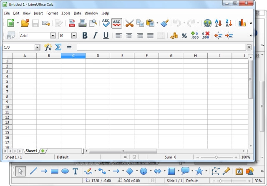
Task: Open the Paste options dropdown arrow
Action: point(157,23)
